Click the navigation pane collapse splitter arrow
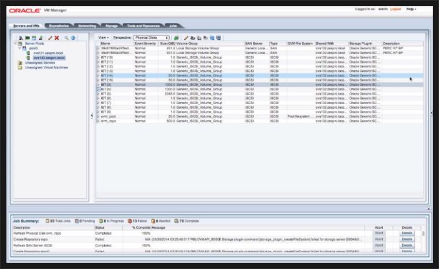The image size is (439, 269). 92,116
